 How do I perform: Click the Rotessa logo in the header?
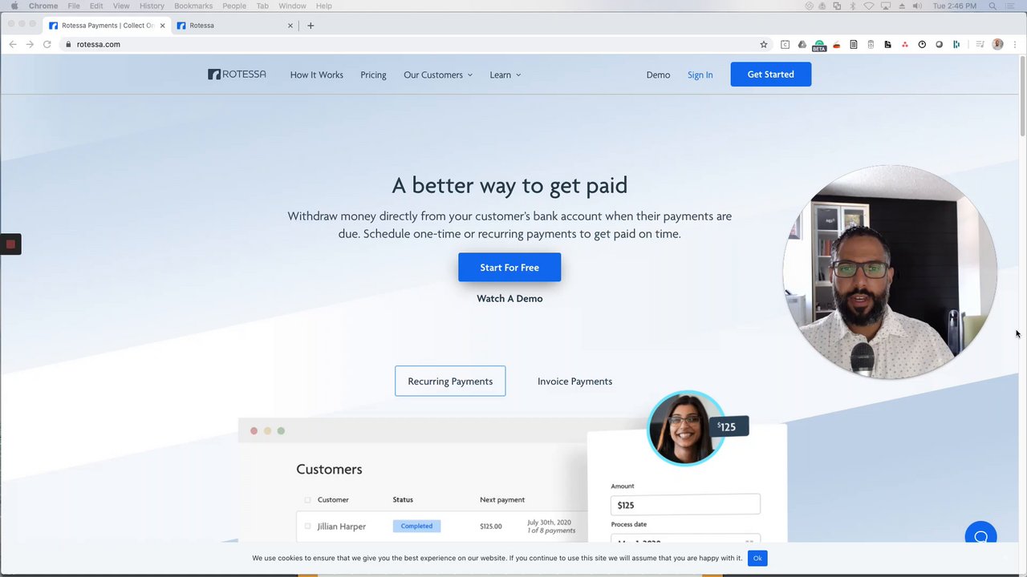pos(237,75)
